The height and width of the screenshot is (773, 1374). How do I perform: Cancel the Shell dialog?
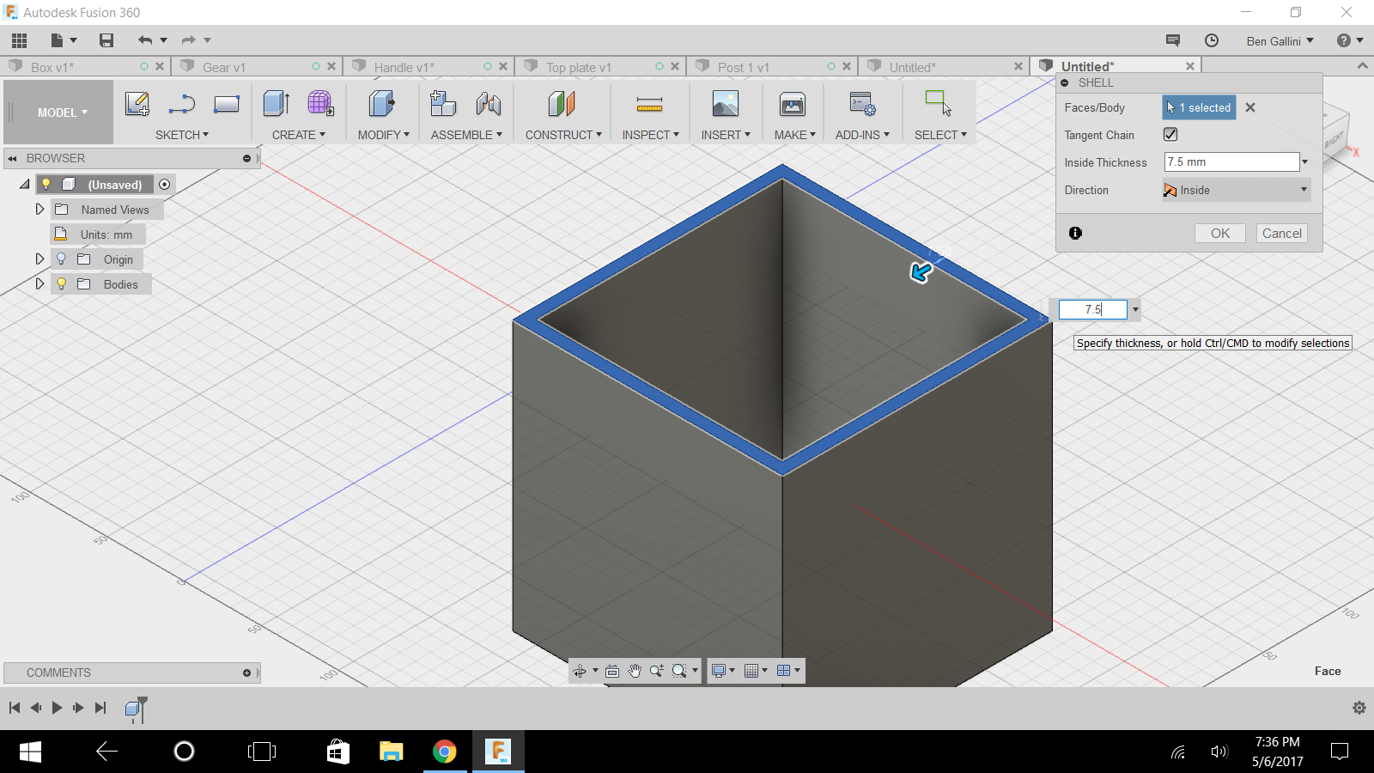tap(1282, 233)
